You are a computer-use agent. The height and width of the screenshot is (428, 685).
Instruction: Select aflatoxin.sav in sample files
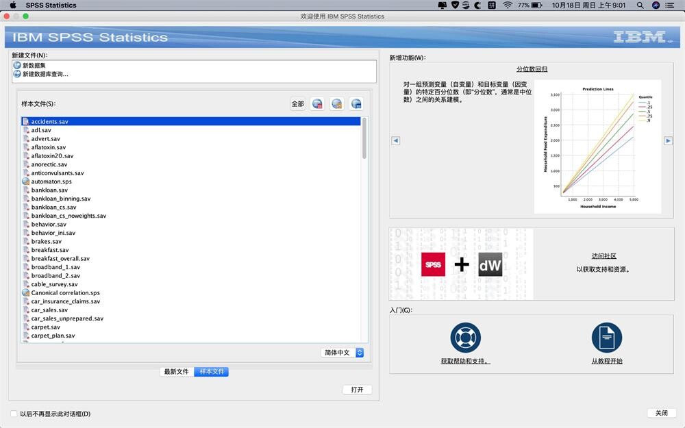tap(191, 147)
